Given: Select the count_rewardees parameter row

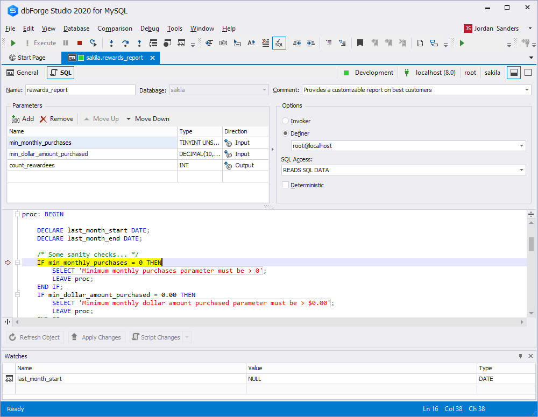Looking at the screenshot, I should pyautogui.click(x=138, y=165).
